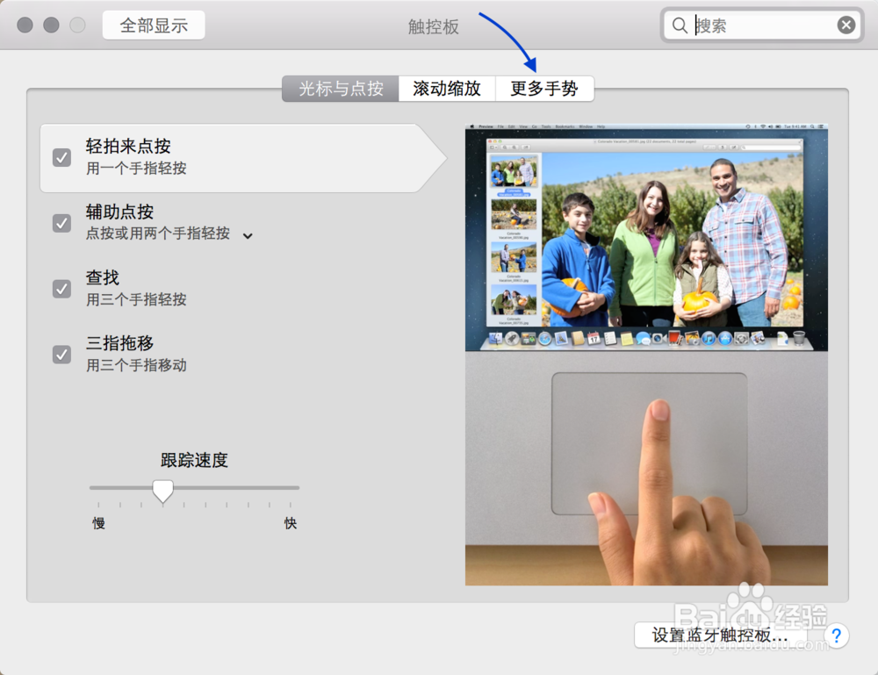878x675 pixels.
Task: Click the help question mark icon
Action: (x=837, y=636)
